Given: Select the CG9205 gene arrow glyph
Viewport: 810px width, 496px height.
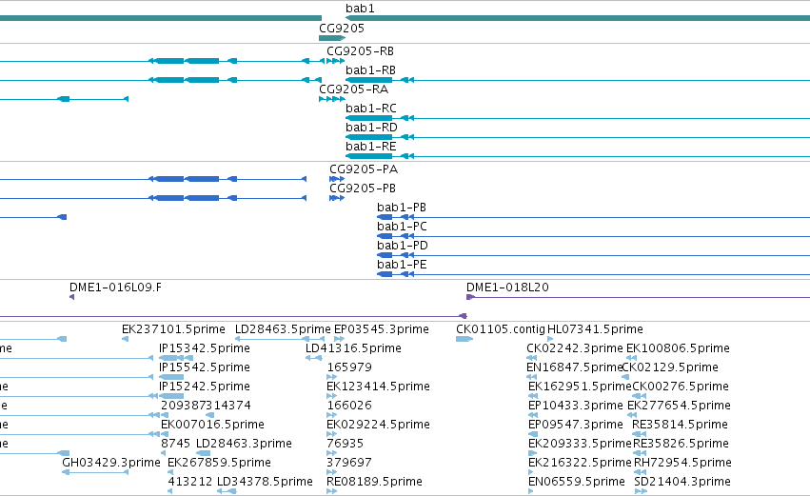Looking at the screenshot, I should [x=332, y=38].
